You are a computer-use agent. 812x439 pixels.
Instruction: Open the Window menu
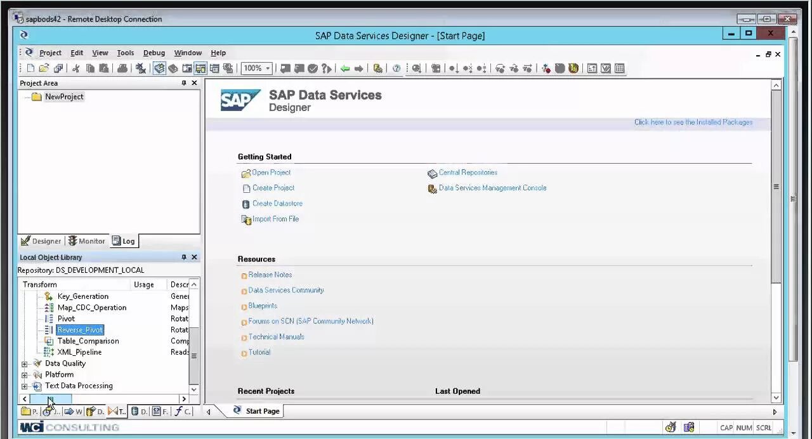(188, 53)
